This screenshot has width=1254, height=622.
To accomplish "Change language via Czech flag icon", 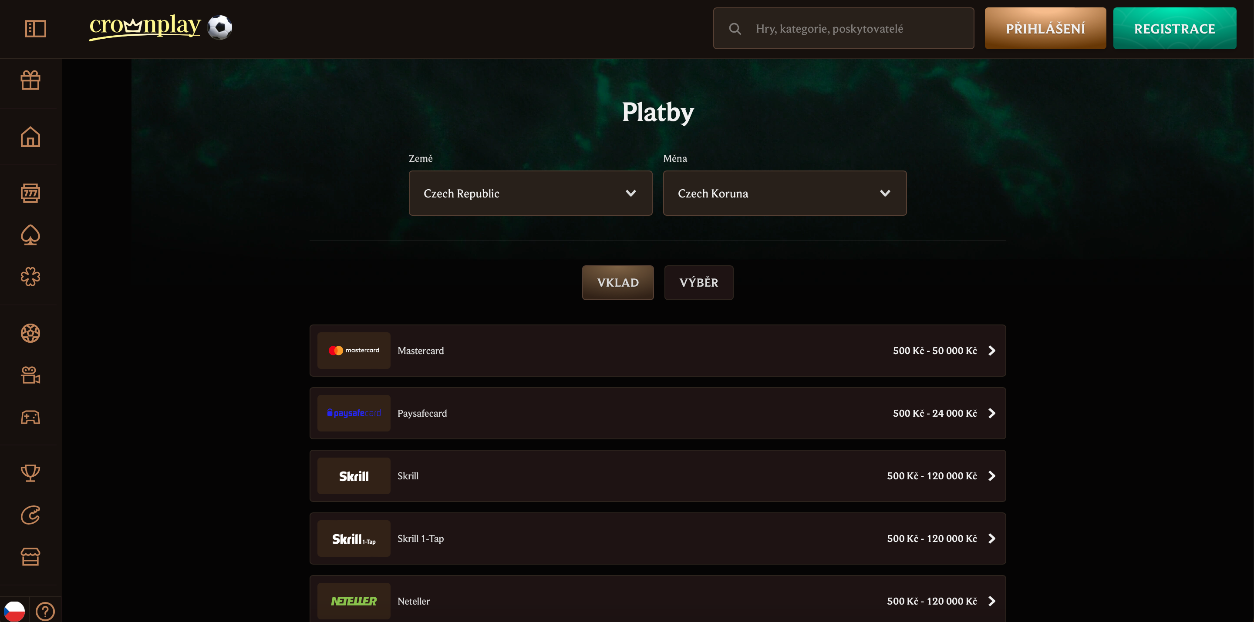I will [x=14, y=611].
